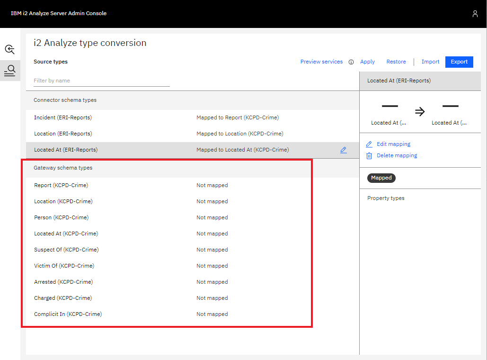Click pencil icon on Located At row
The width and height of the screenshot is (487, 360).
(343, 150)
